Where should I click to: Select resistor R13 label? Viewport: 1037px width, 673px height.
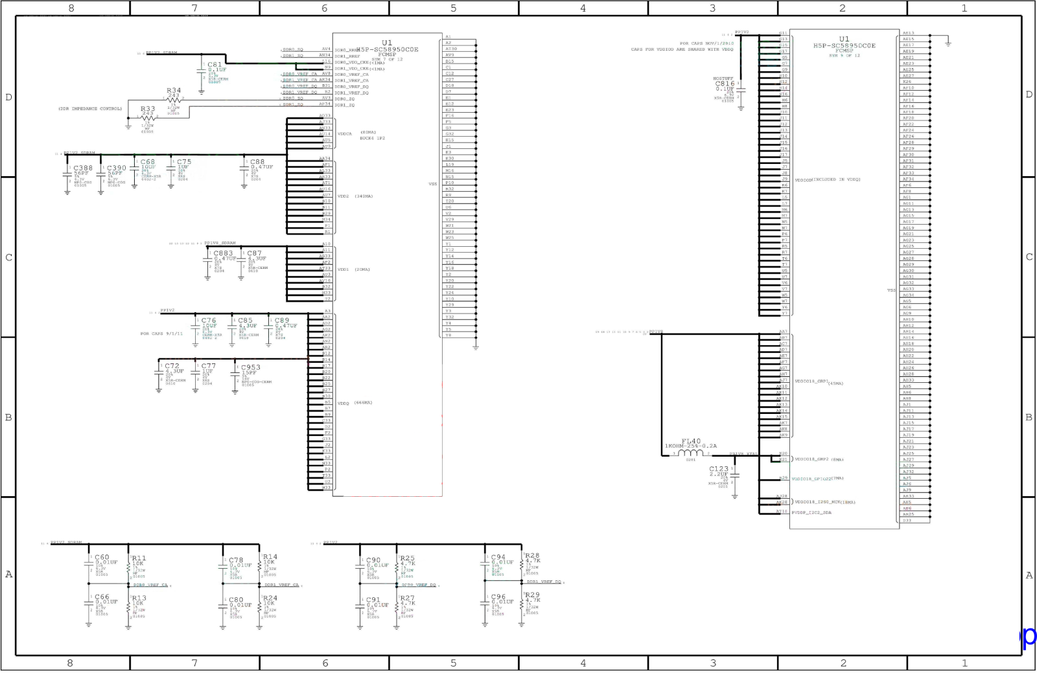[139, 599]
